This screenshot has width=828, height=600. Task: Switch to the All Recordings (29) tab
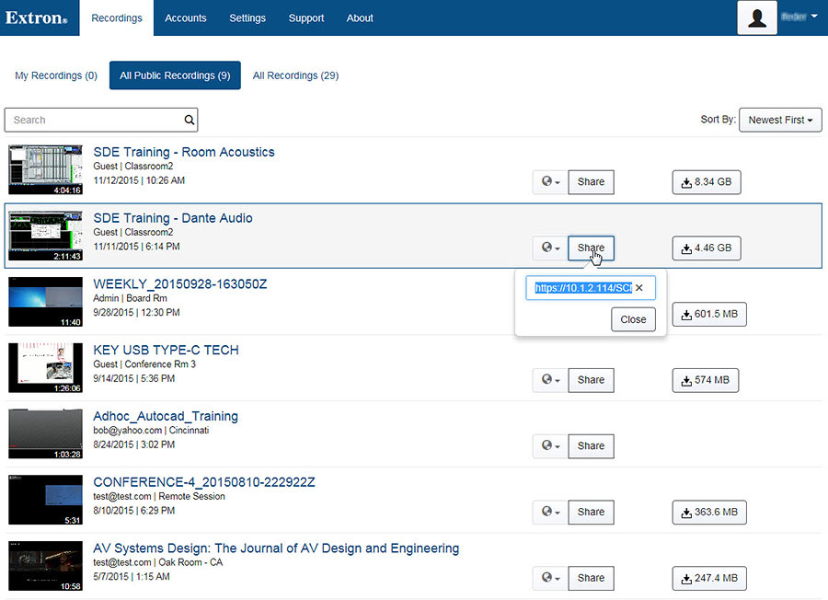[x=295, y=75]
